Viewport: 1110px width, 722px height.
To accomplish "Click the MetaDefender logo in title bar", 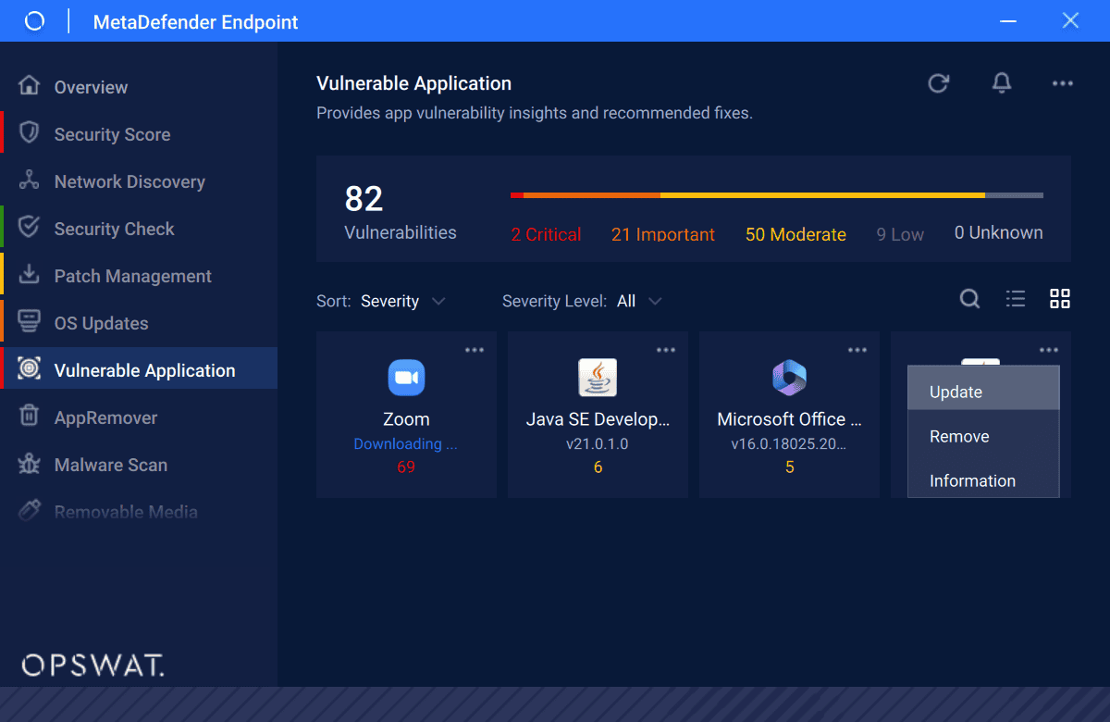I will tap(34, 21).
